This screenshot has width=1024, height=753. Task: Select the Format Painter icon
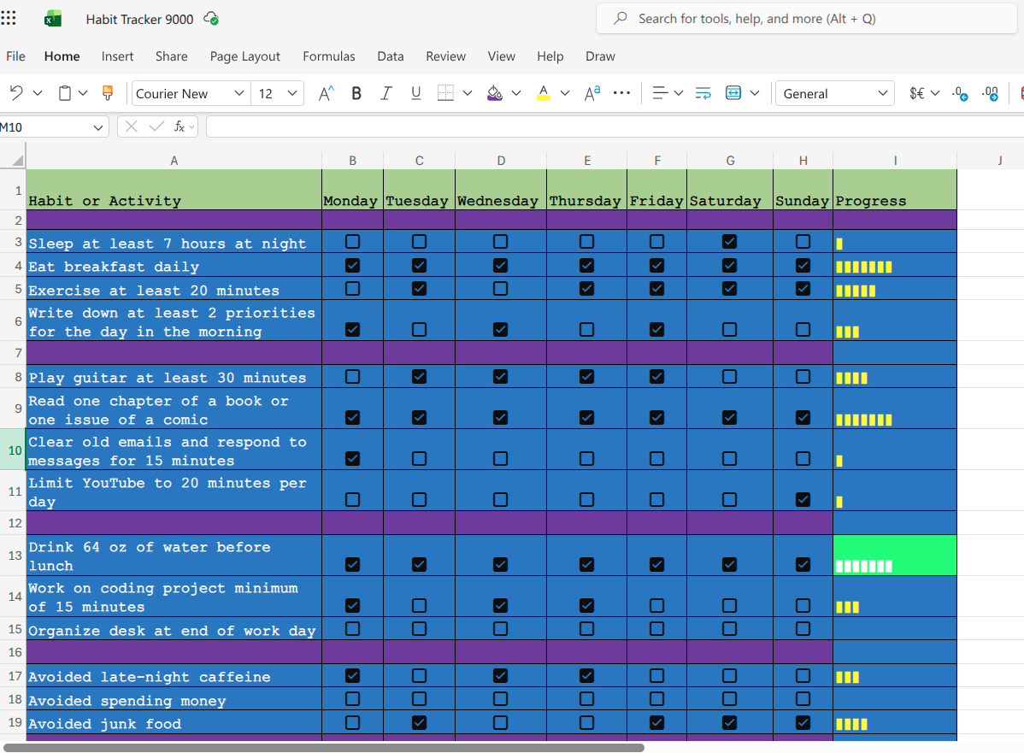(108, 93)
